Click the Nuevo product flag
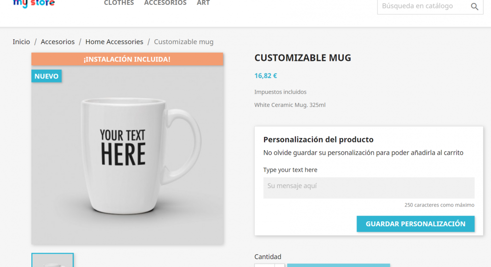Image resolution: width=491 pixels, height=267 pixels. point(47,76)
